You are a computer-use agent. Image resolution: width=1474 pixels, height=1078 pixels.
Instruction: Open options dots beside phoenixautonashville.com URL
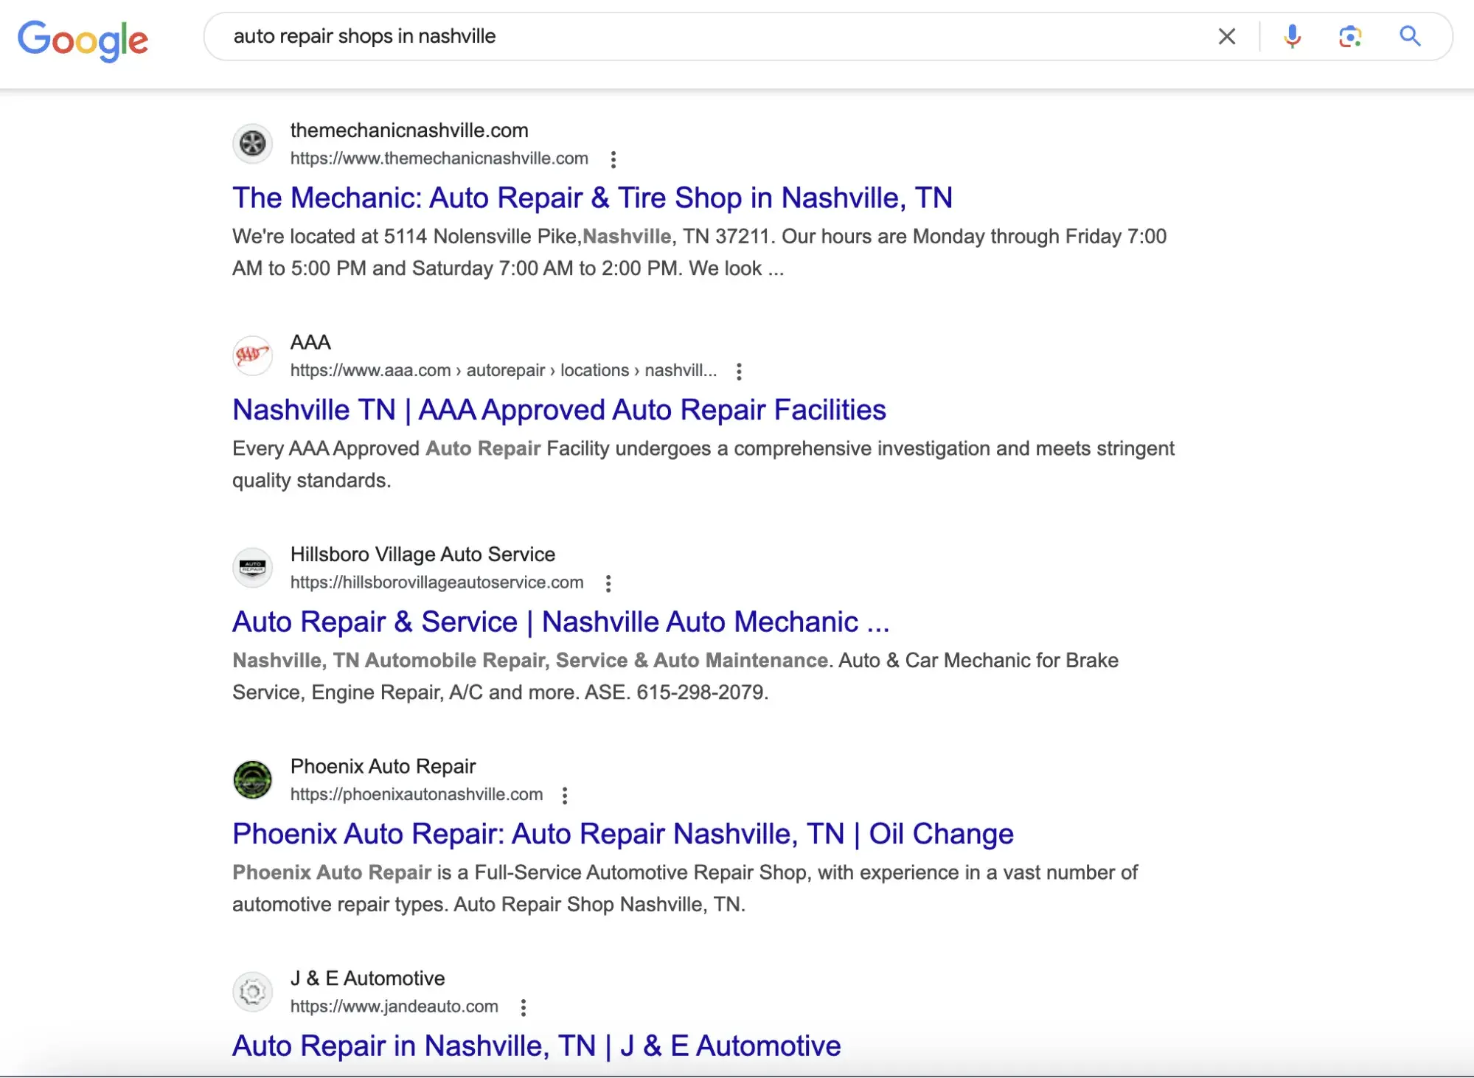coord(565,796)
